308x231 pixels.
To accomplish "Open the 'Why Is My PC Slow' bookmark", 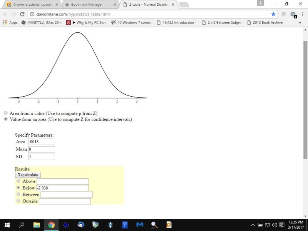I will (87, 23).
